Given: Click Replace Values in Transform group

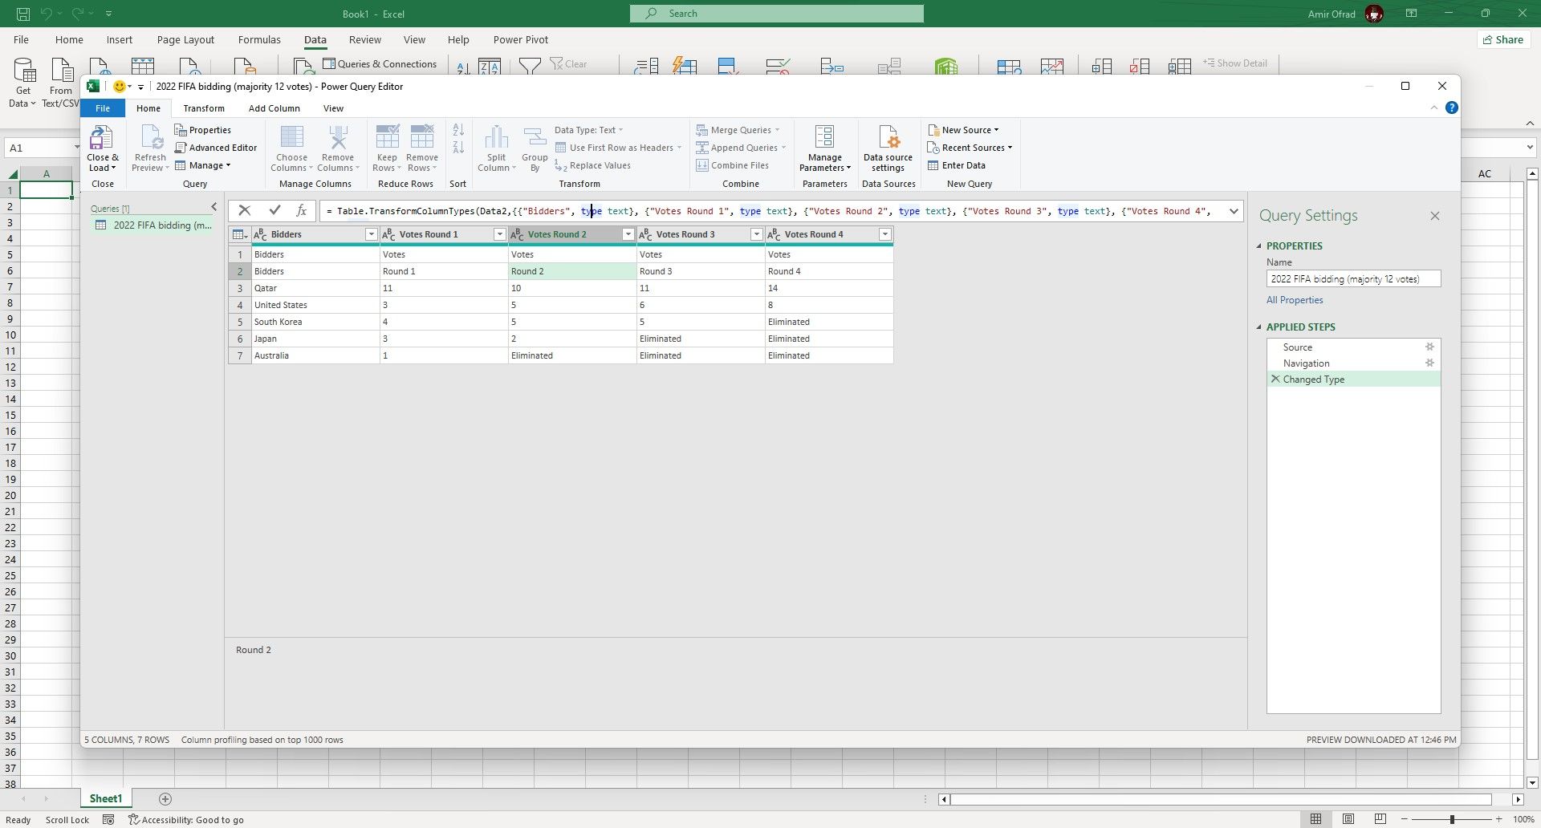Looking at the screenshot, I should tap(599, 165).
